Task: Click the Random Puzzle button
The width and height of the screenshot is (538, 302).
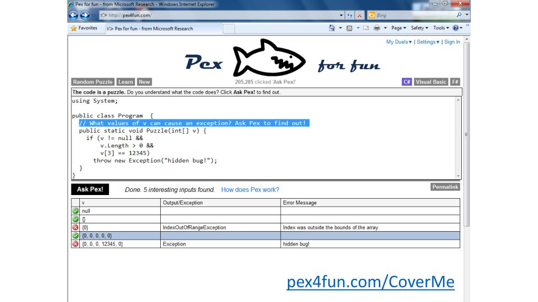Action: click(x=92, y=82)
